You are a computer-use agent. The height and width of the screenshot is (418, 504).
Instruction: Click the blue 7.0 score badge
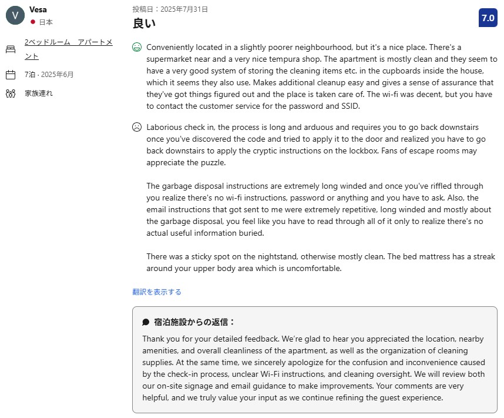[488, 18]
